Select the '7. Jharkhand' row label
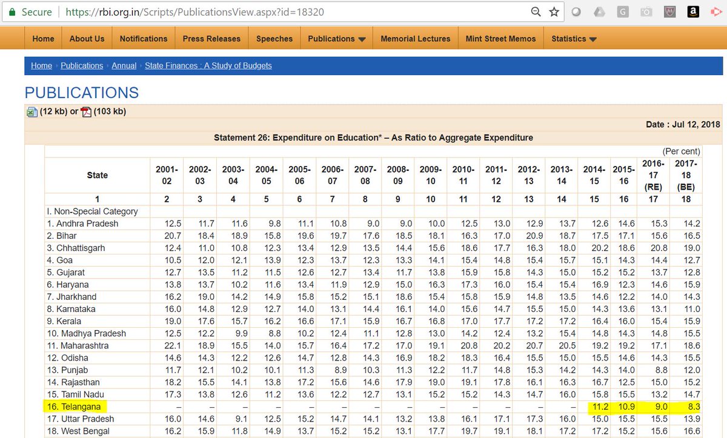The image size is (727, 438). point(71,297)
